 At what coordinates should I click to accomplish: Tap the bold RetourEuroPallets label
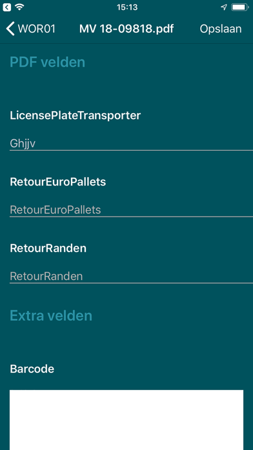pos(58,182)
